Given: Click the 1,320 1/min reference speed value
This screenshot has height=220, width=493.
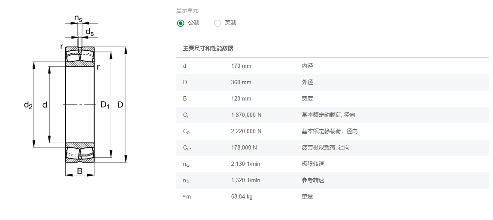Looking at the screenshot, I should pos(245,180).
